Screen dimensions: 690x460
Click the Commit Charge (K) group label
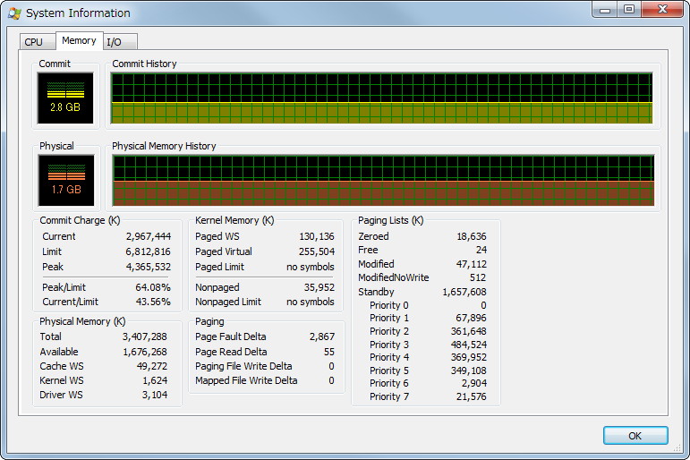point(80,220)
